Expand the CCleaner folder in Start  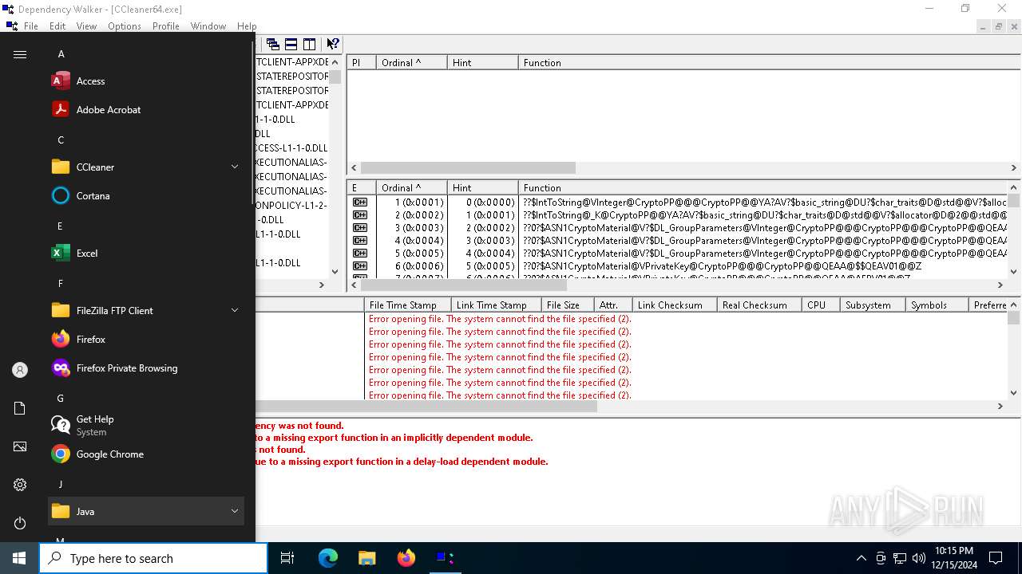[x=235, y=167]
